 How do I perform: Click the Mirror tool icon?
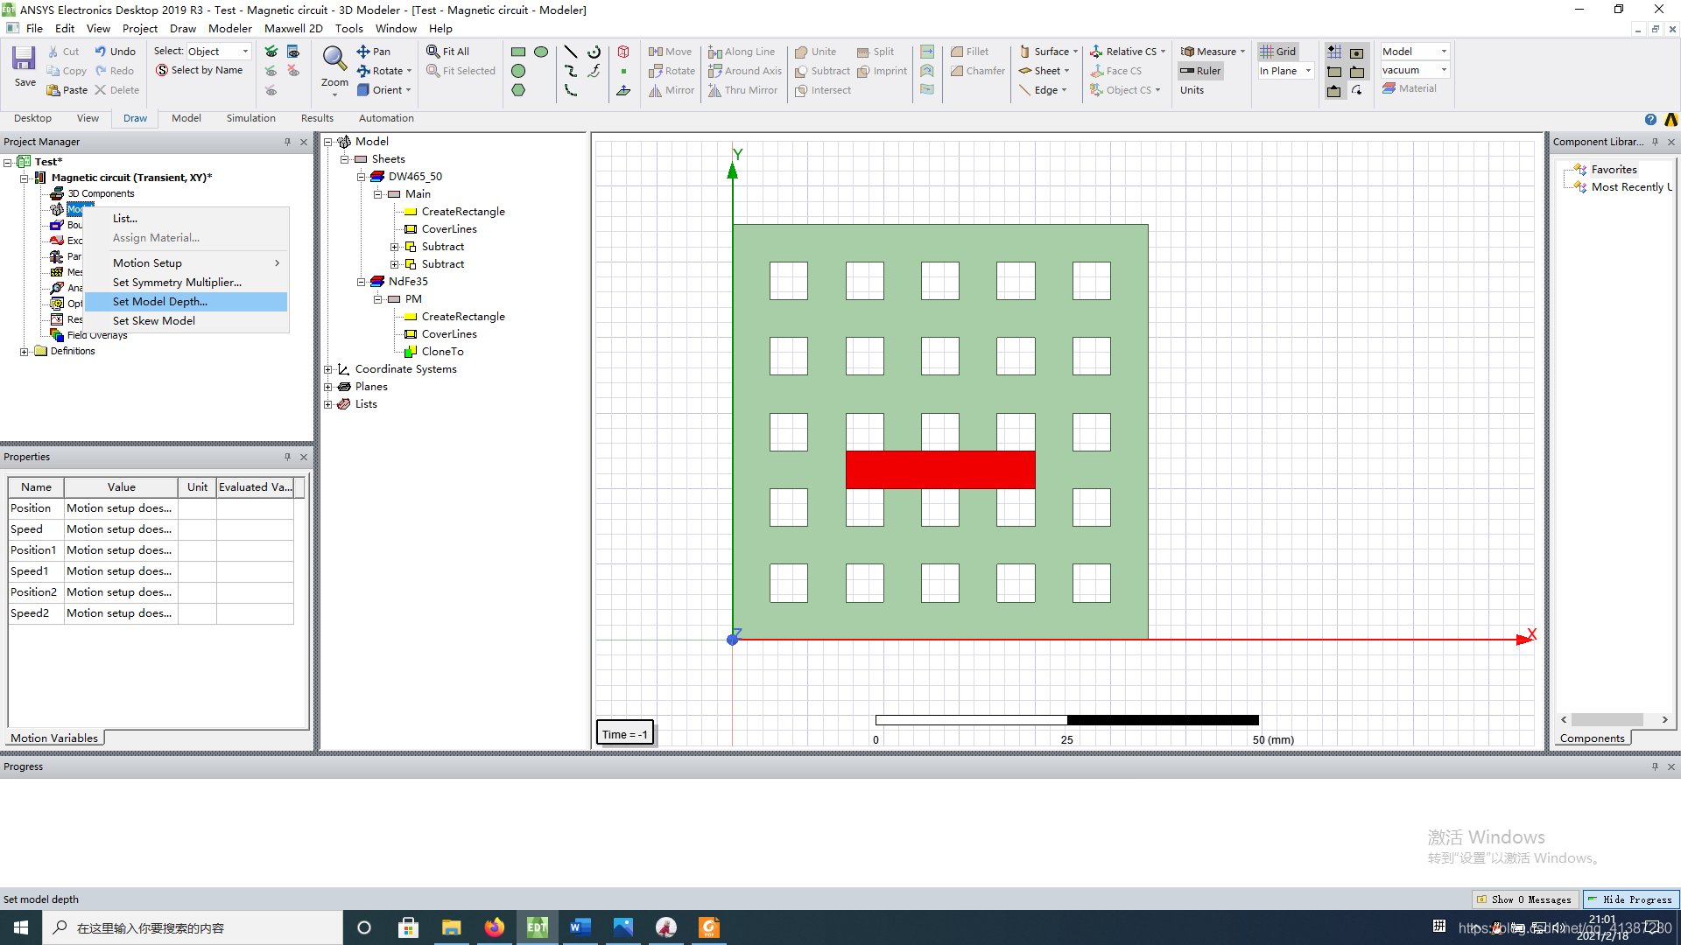pos(655,90)
